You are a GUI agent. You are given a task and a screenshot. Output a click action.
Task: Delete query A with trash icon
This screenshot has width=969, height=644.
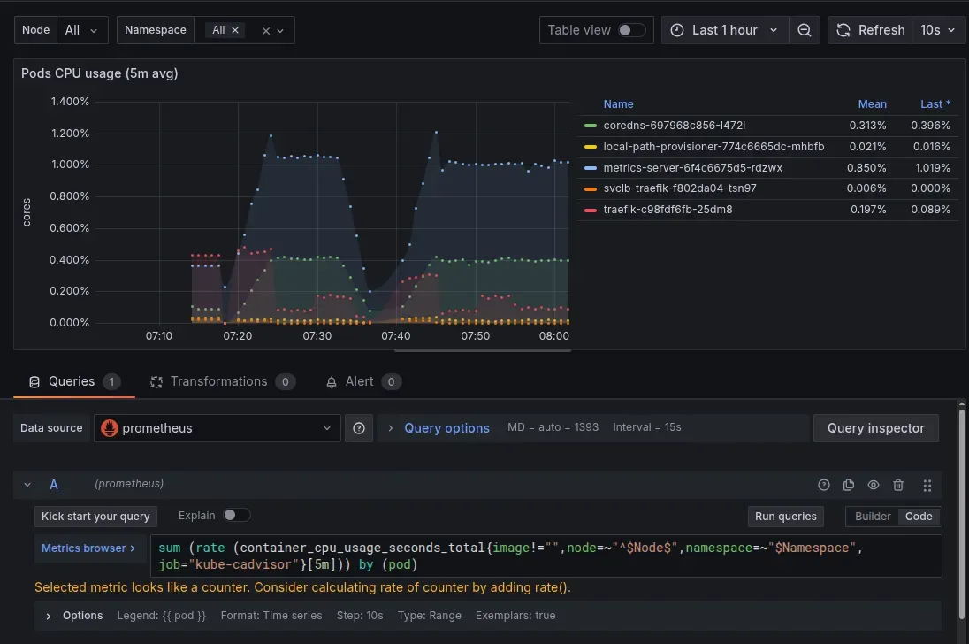(898, 485)
